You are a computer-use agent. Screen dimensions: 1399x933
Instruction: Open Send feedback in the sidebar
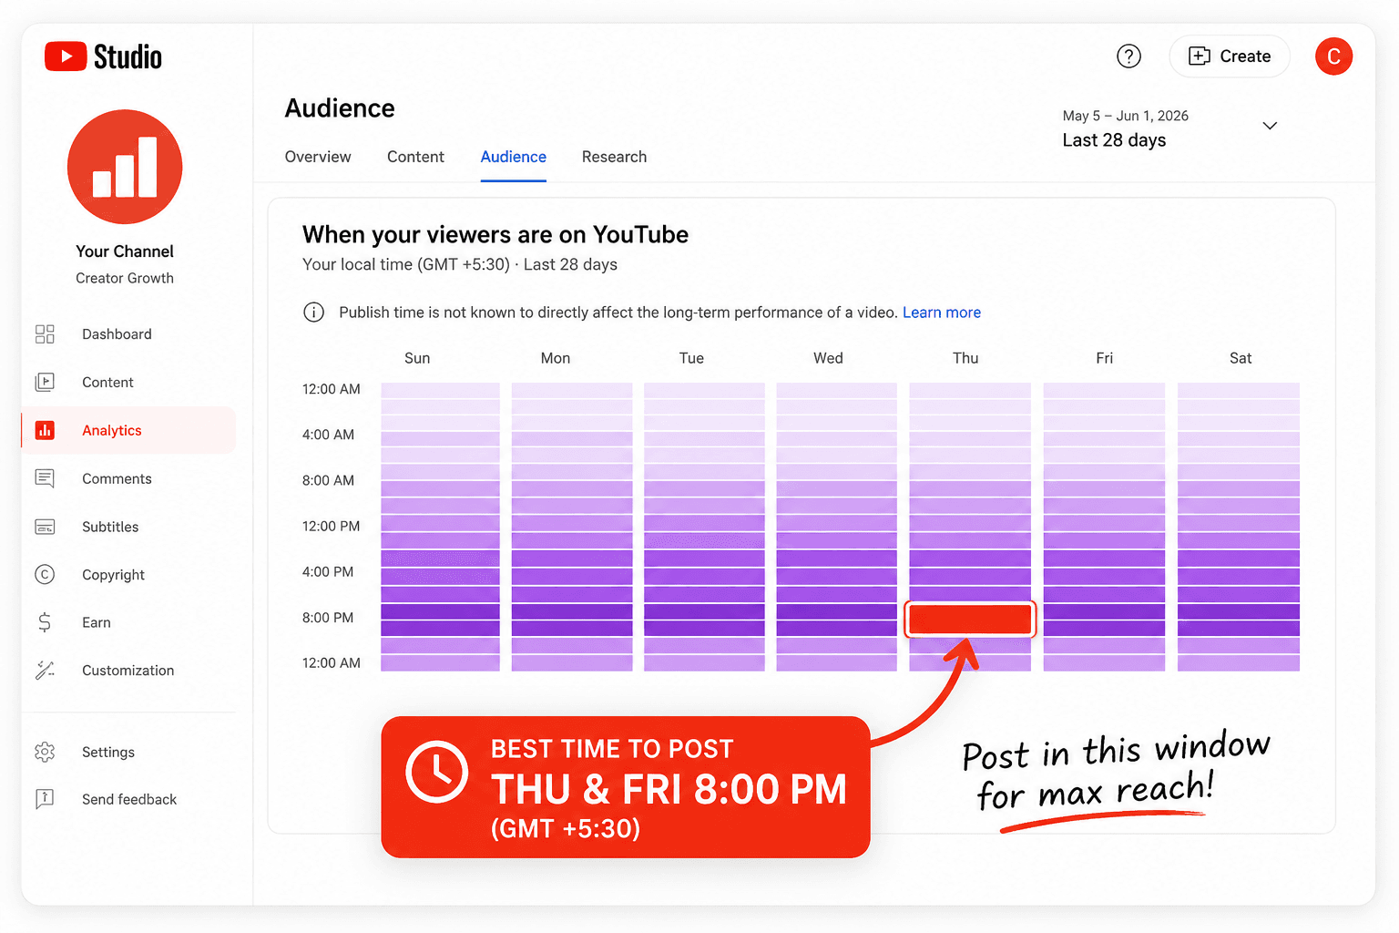coord(128,799)
